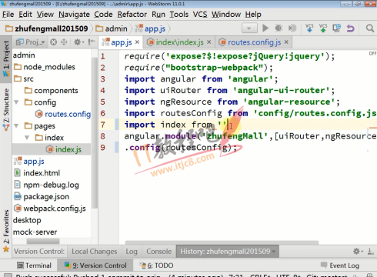
Task: Switch to routes.config.js editor tab
Action: [254, 42]
